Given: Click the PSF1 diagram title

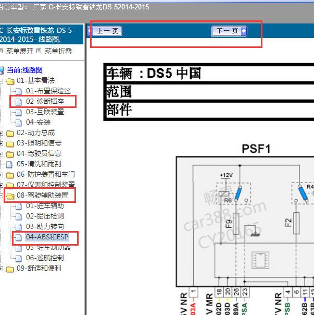Looking at the screenshot, I should click(x=256, y=149).
